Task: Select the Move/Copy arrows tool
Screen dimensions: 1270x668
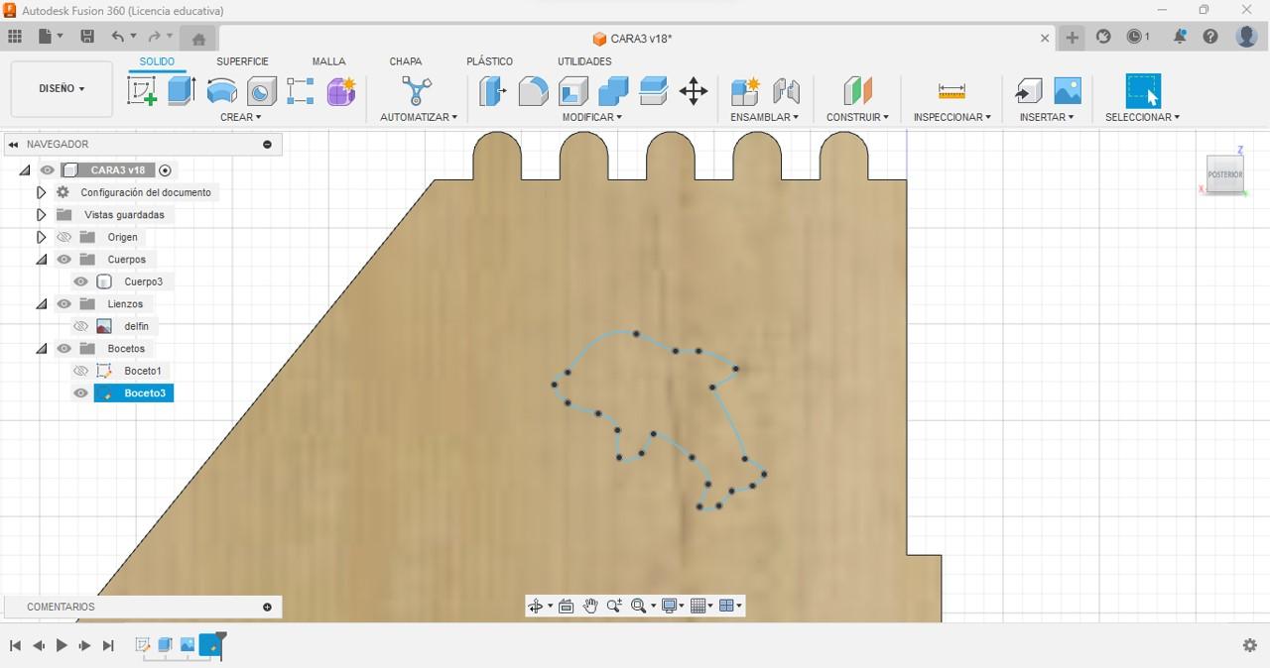Action: pos(694,92)
